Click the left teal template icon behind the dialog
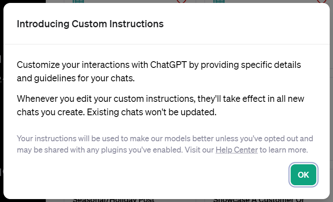Image resolution: width=333 pixels, height=202 pixels. [78, 1]
